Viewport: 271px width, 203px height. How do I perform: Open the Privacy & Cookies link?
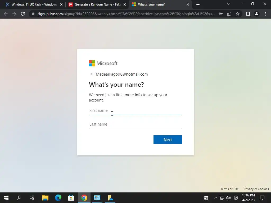point(256,189)
